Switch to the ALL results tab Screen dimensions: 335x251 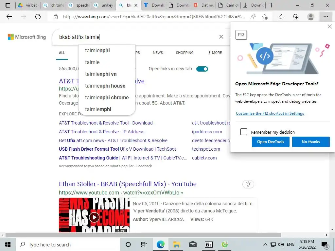62,53
